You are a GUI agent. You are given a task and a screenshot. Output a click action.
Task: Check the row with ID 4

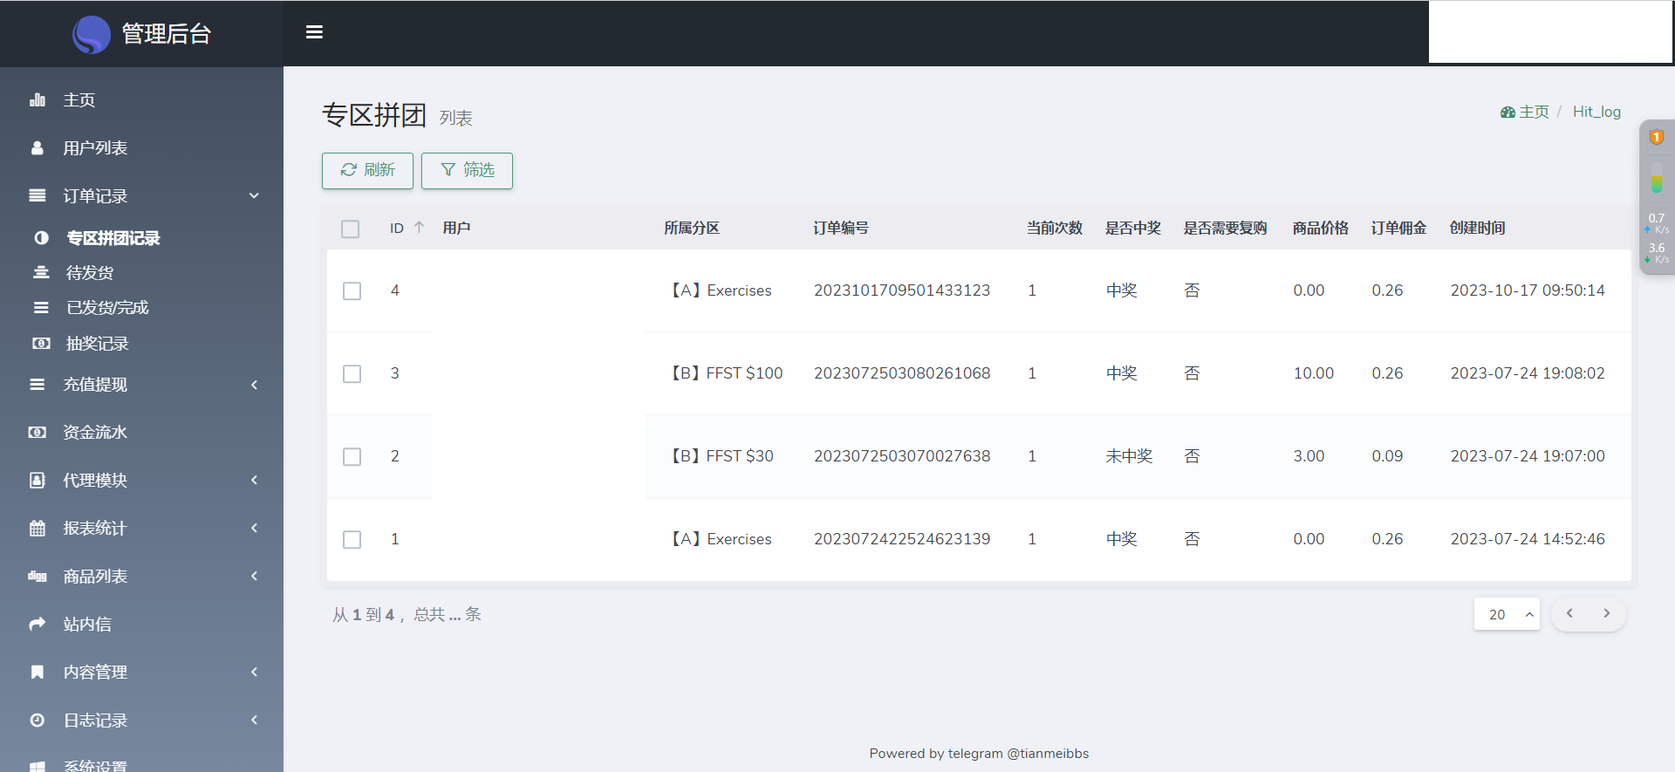click(x=352, y=291)
